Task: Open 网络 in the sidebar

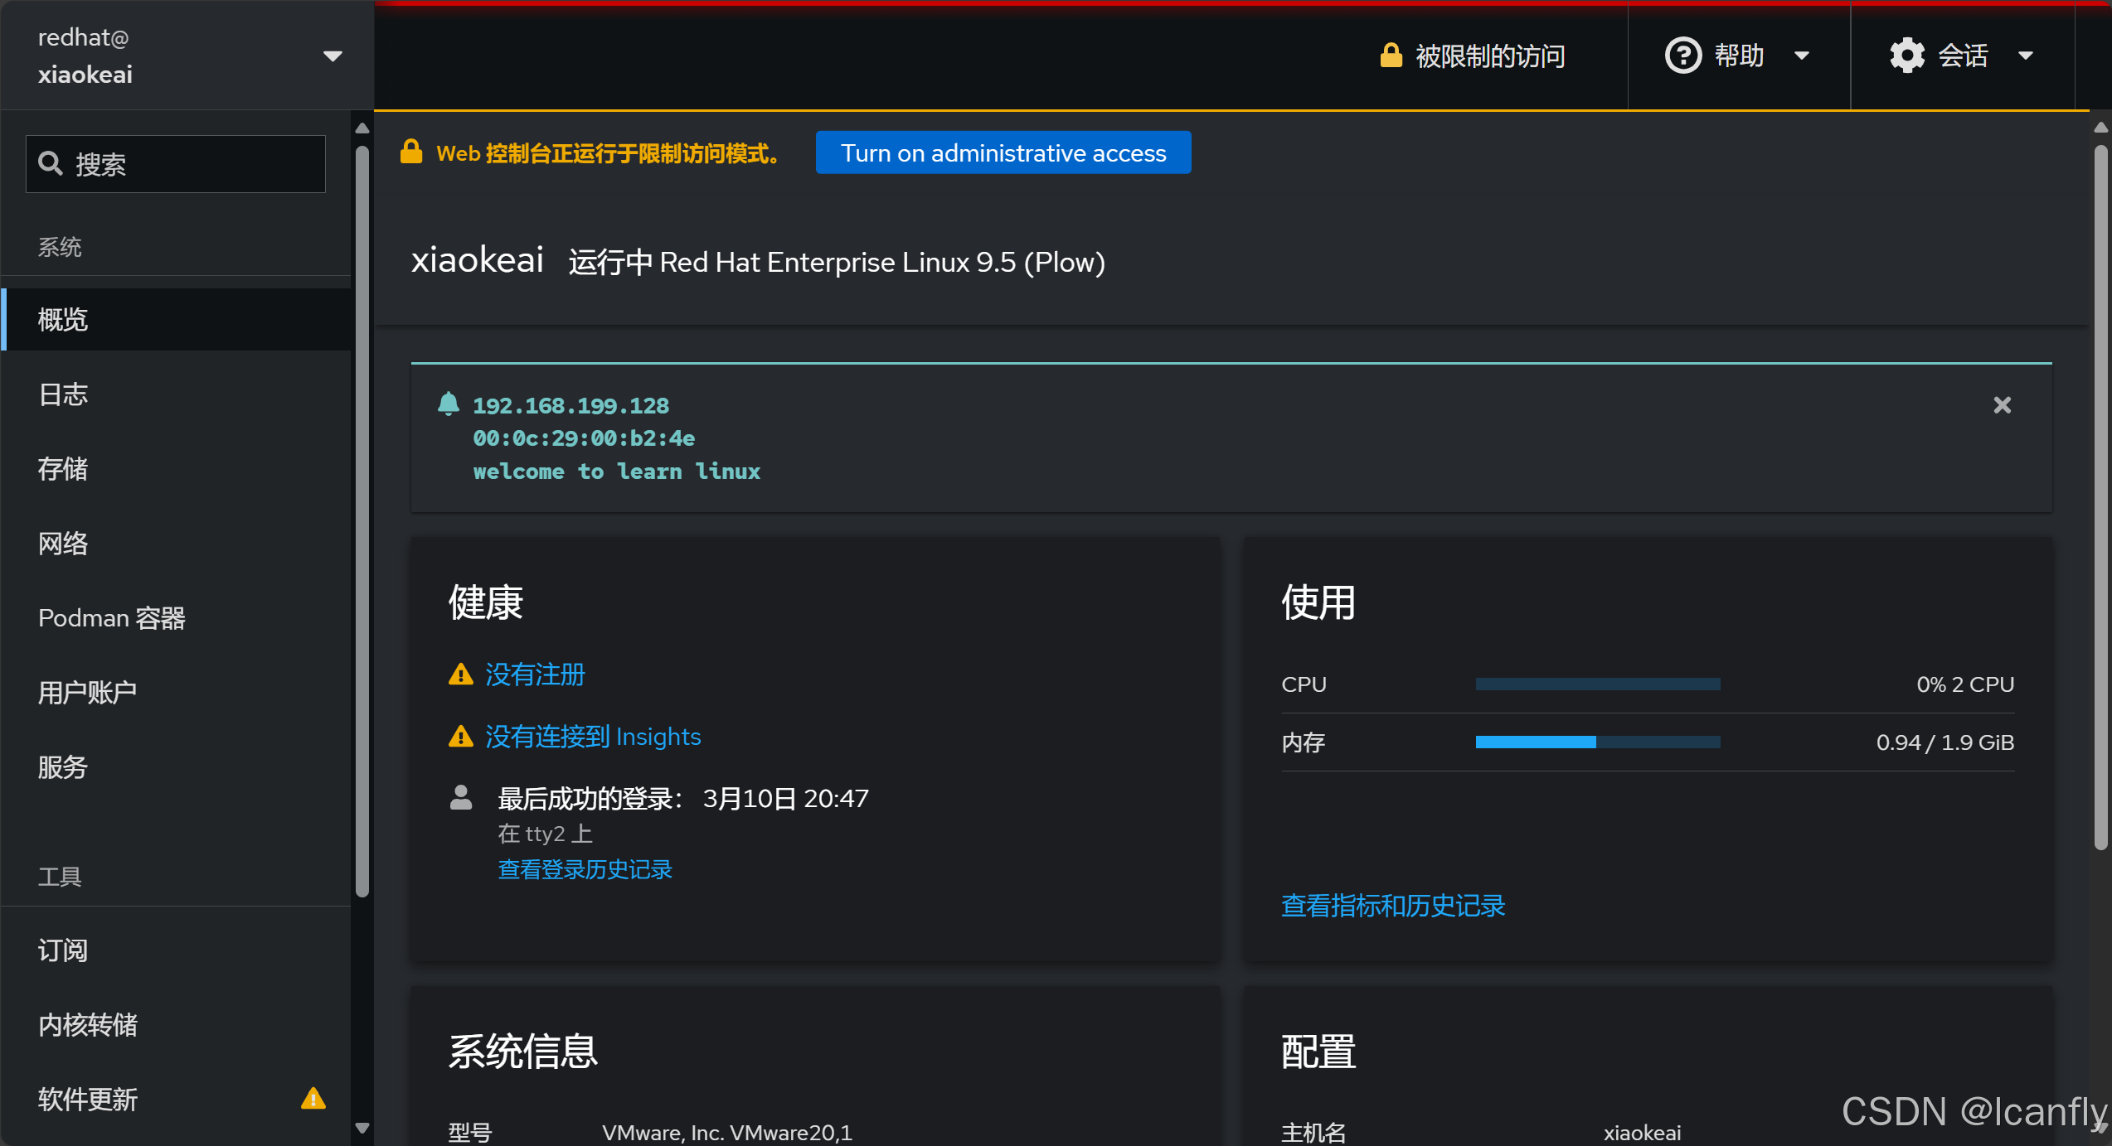Action: (x=177, y=543)
